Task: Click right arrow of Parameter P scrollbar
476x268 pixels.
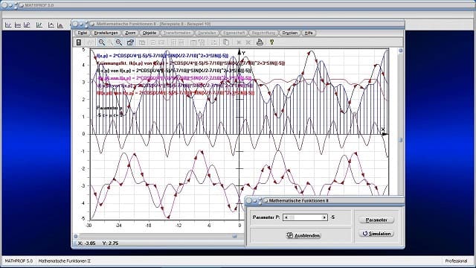Action: click(324, 217)
